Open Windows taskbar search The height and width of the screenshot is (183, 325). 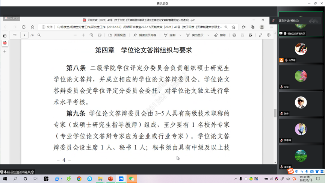click(15, 178)
